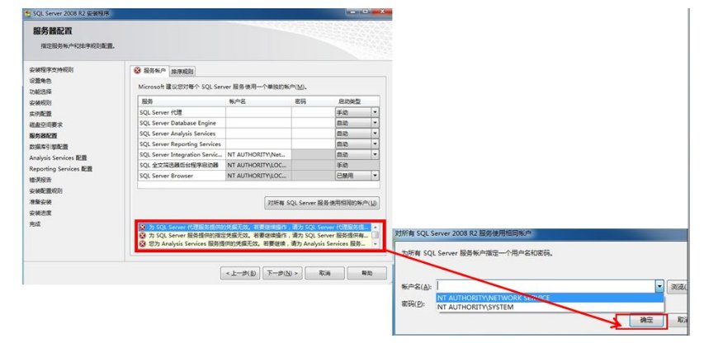Click 安装规则 step in sidebar

pos(40,103)
